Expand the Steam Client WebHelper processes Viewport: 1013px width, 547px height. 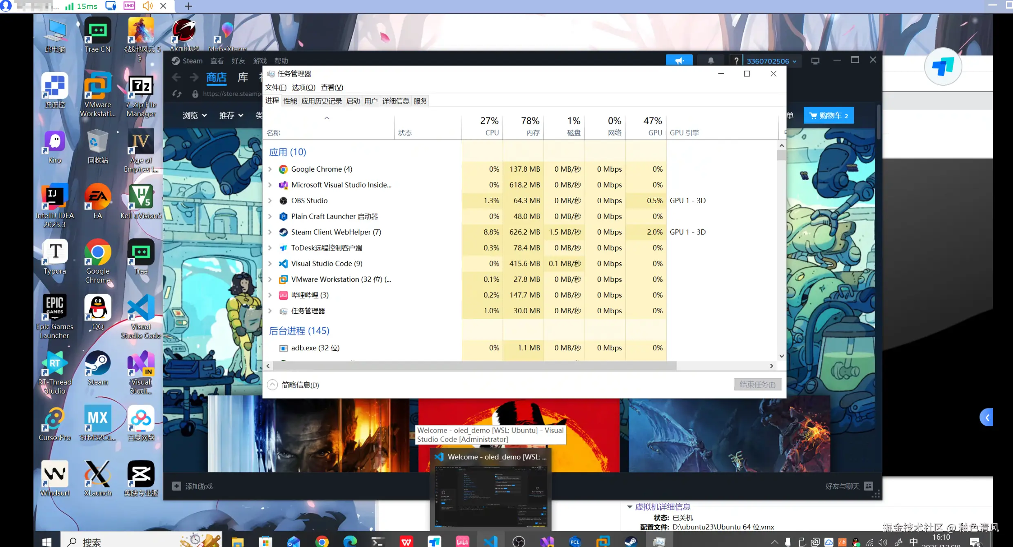pos(270,232)
